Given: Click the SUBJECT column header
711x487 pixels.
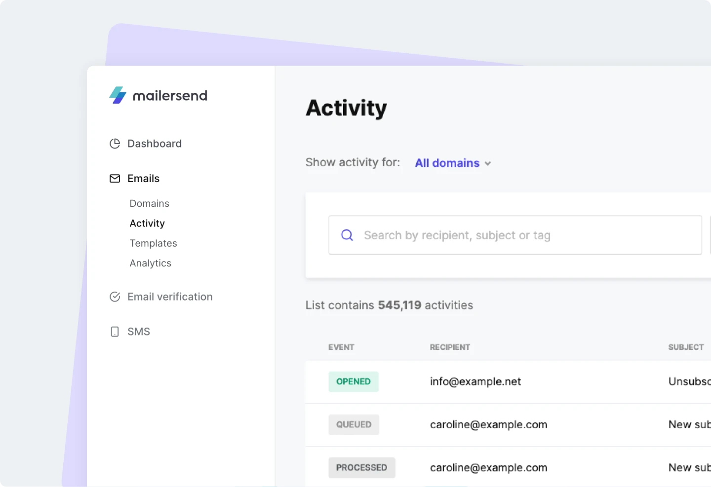Looking at the screenshot, I should pos(686,347).
